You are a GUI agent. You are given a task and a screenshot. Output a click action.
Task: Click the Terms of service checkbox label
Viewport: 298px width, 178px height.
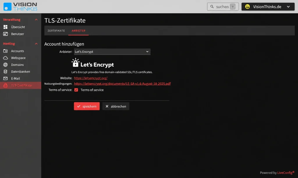click(x=92, y=90)
